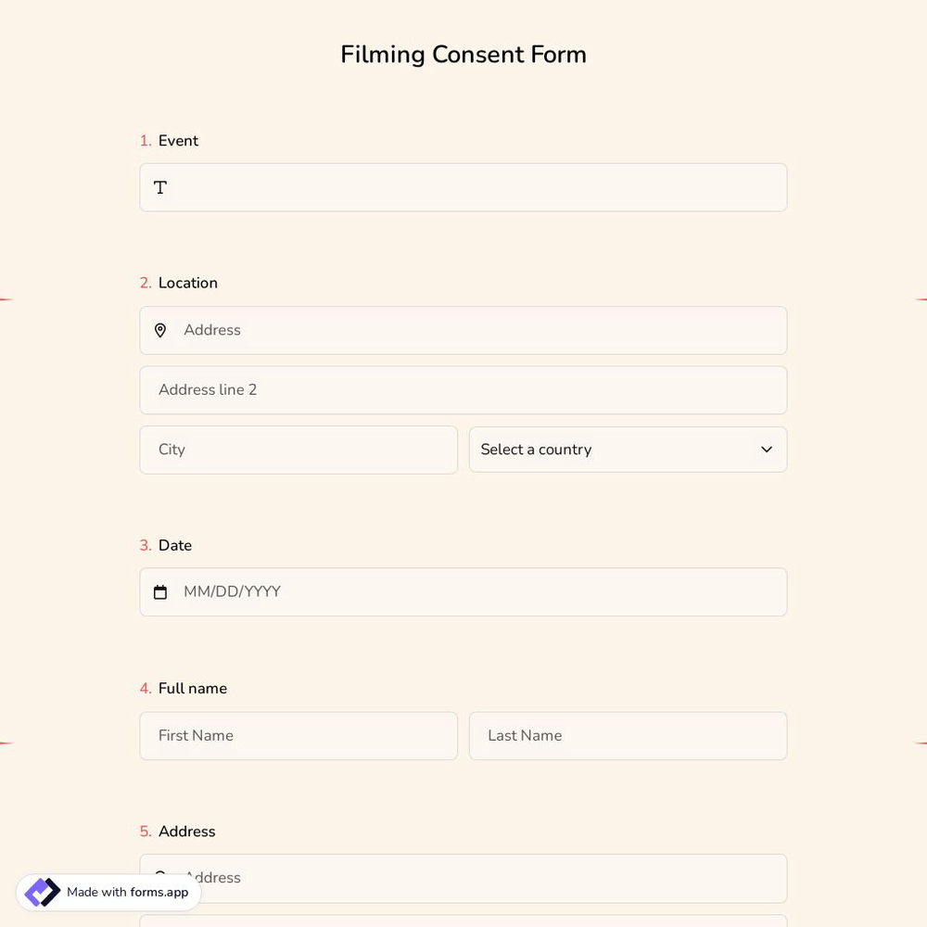Select the country dropdown under Location
Viewport: 927px width, 927px height.
[629, 450]
